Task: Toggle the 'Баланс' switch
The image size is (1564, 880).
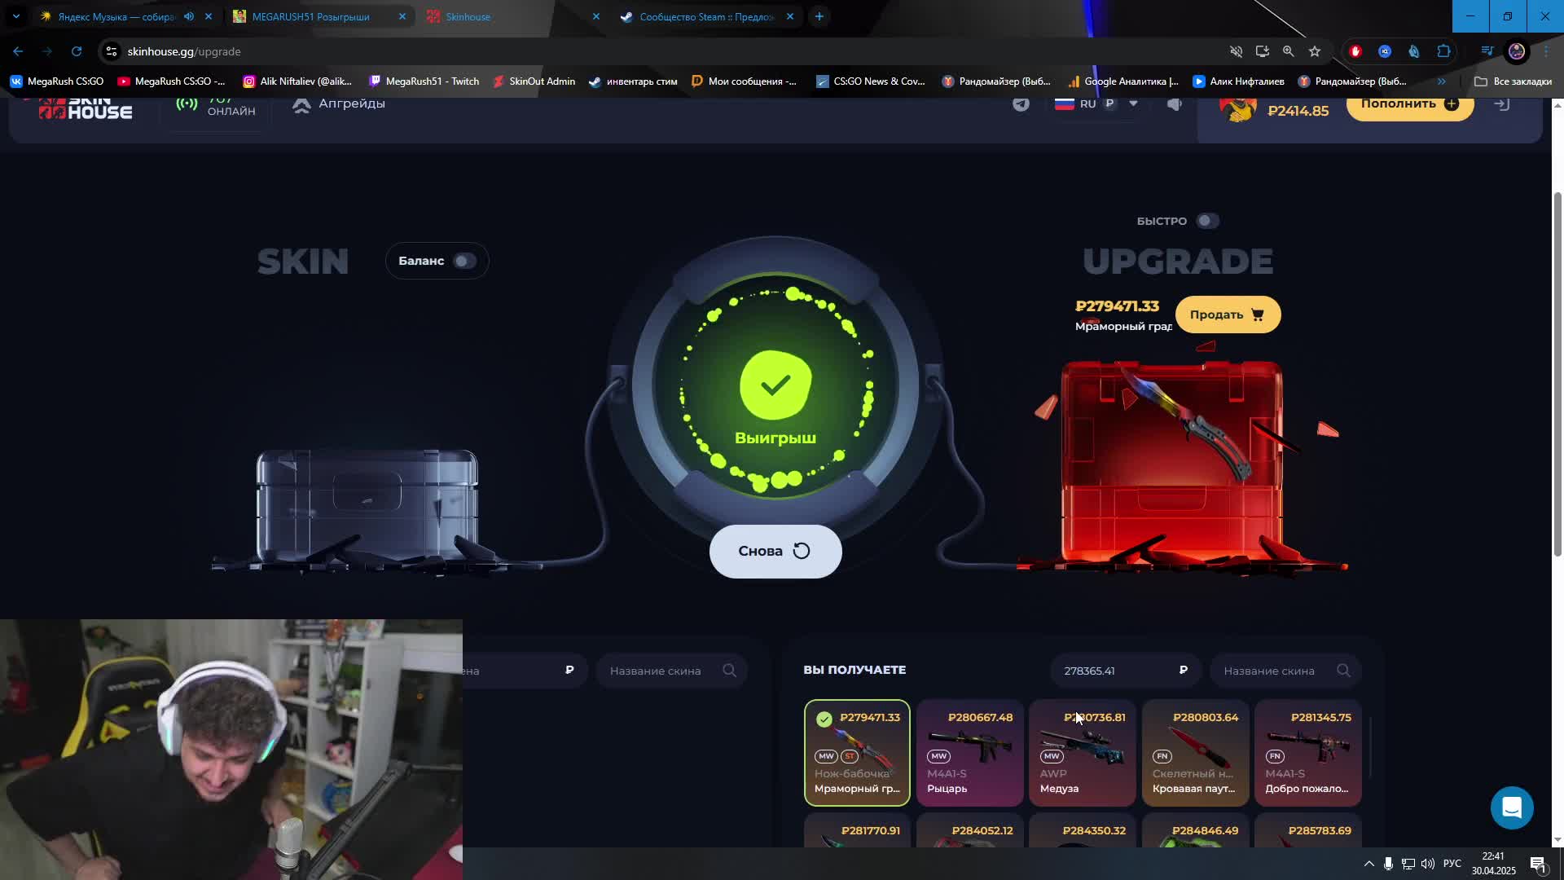Action: (464, 261)
